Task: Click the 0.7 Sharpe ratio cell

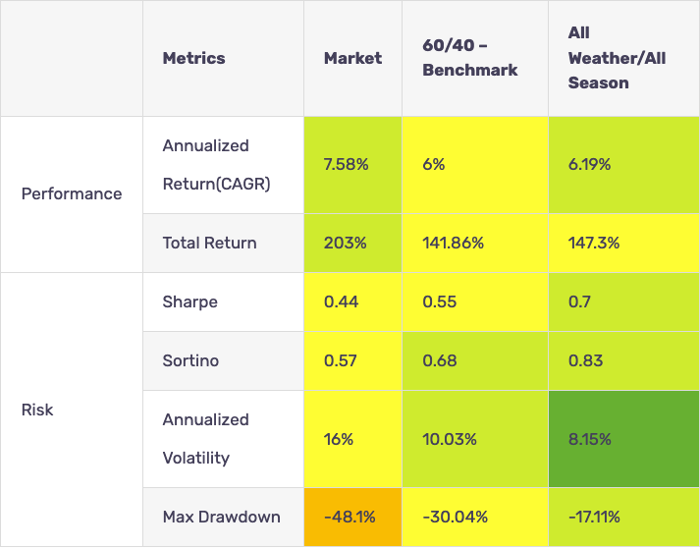Action: (x=578, y=301)
